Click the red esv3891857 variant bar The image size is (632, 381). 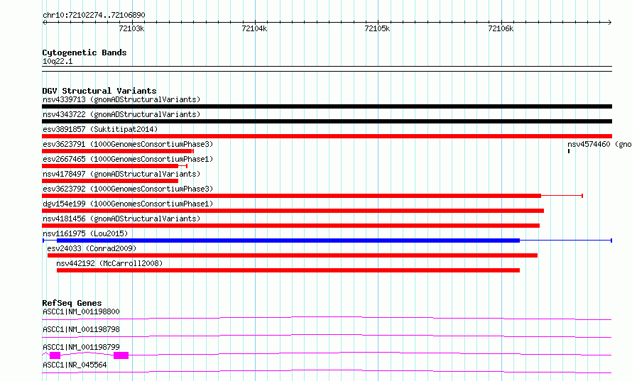pyautogui.click(x=327, y=136)
